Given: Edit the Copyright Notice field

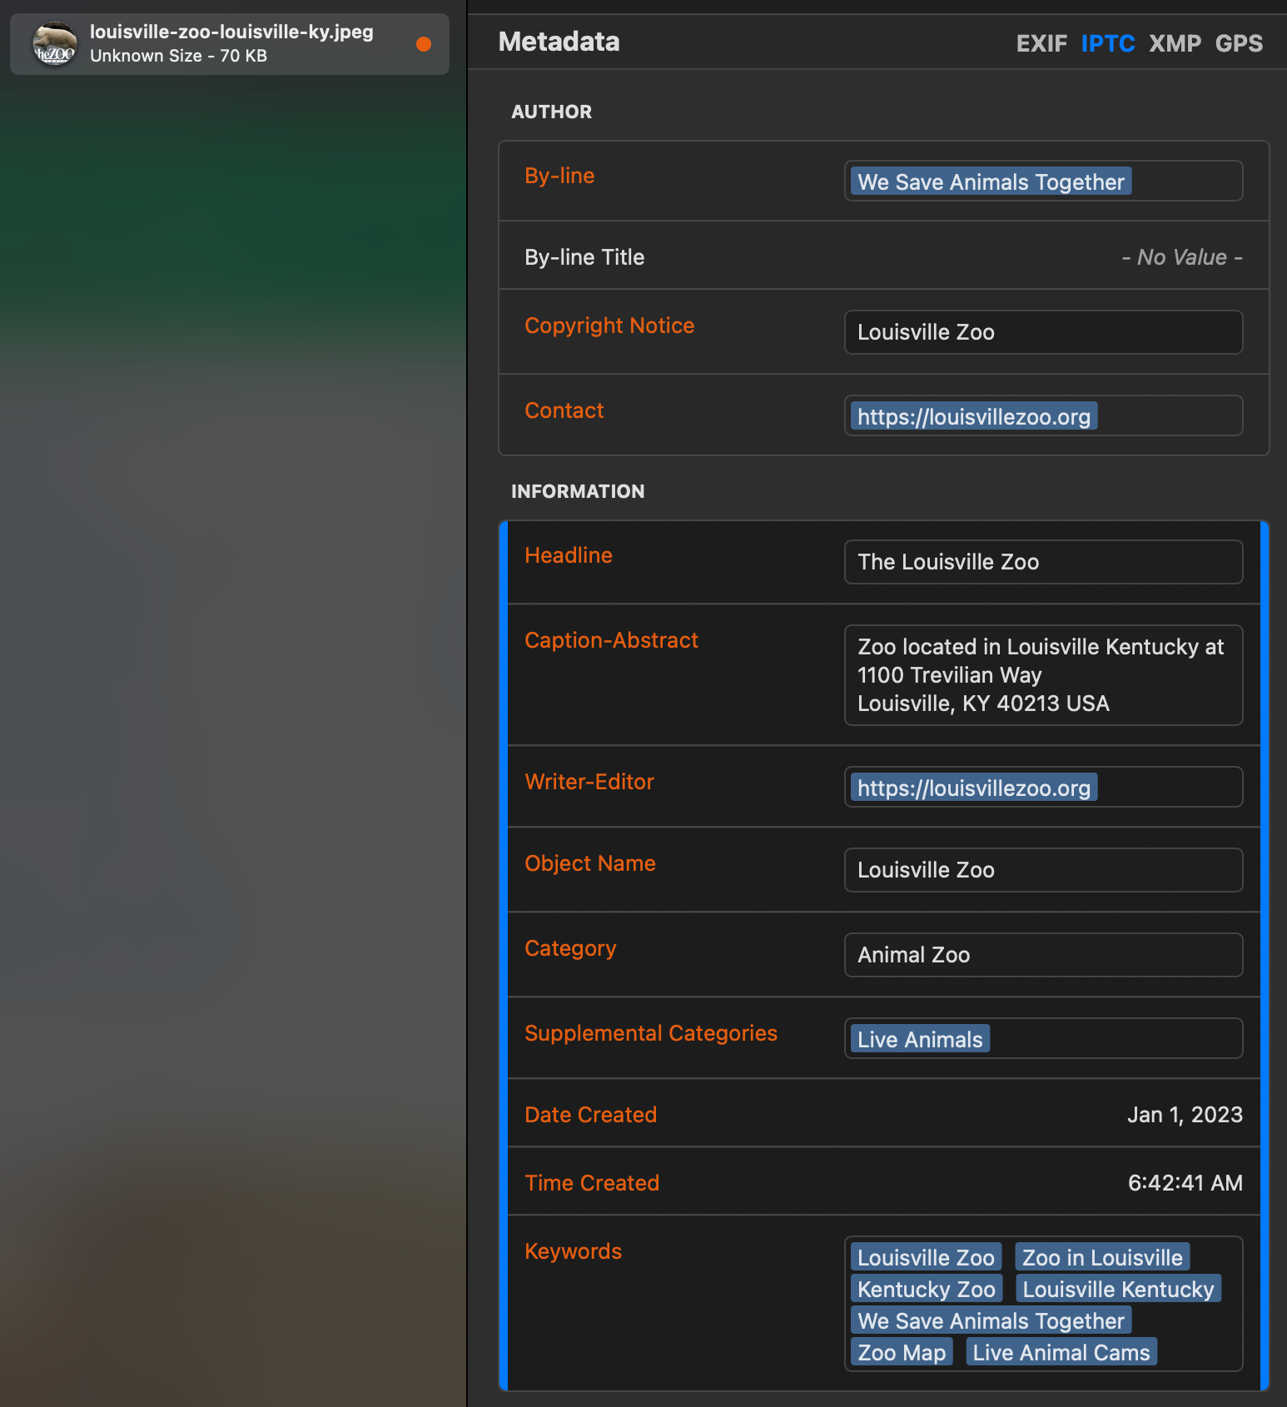Looking at the screenshot, I should pyautogui.click(x=1044, y=332).
